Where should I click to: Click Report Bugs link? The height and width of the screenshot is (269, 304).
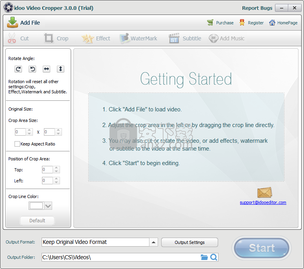[x=257, y=8]
